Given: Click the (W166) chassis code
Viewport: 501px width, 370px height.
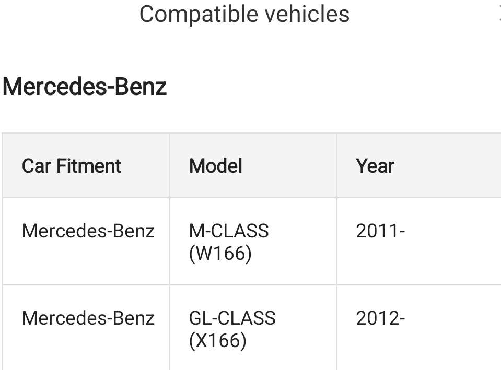Looking at the screenshot, I should coord(220,254).
